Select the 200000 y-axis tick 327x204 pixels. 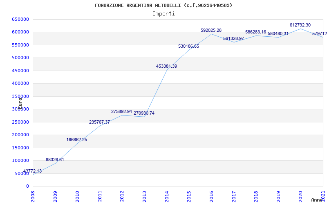click(x=20, y=135)
